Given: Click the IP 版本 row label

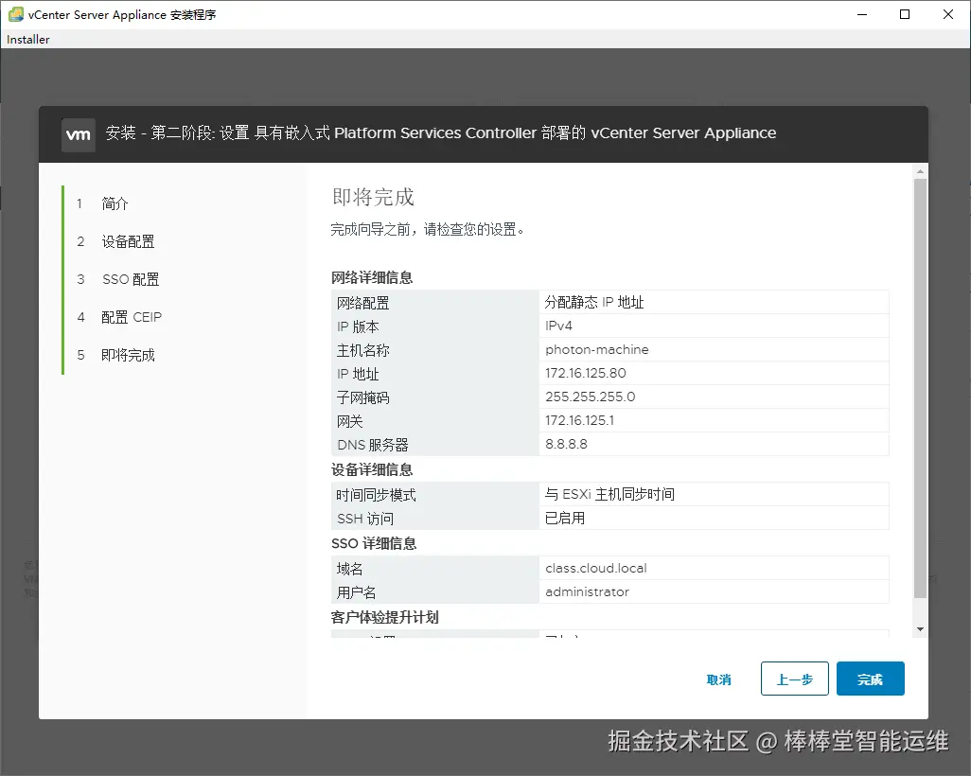Looking at the screenshot, I should coord(358,326).
